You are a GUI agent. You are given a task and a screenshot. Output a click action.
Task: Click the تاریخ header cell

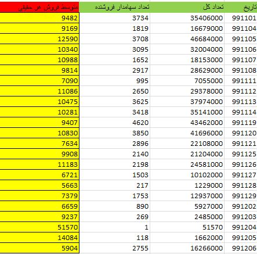(241, 8)
